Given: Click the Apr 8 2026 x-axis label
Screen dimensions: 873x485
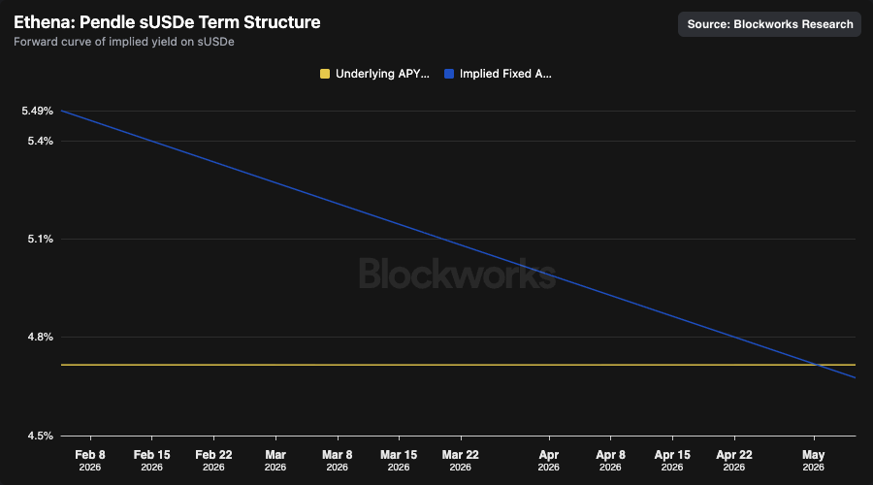Looking at the screenshot, I should [x=611, y=461].
